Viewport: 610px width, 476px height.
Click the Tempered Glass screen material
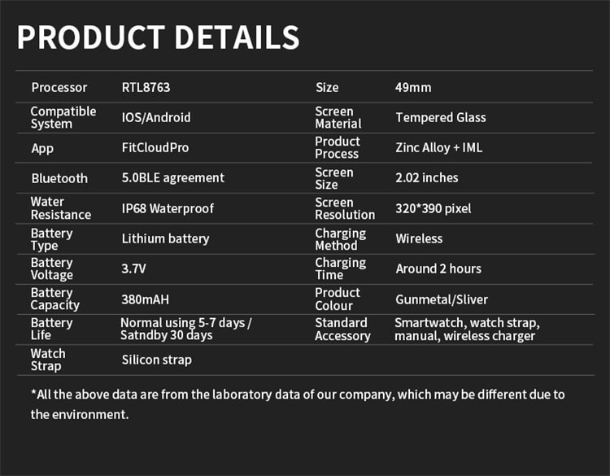click(441, 117)
